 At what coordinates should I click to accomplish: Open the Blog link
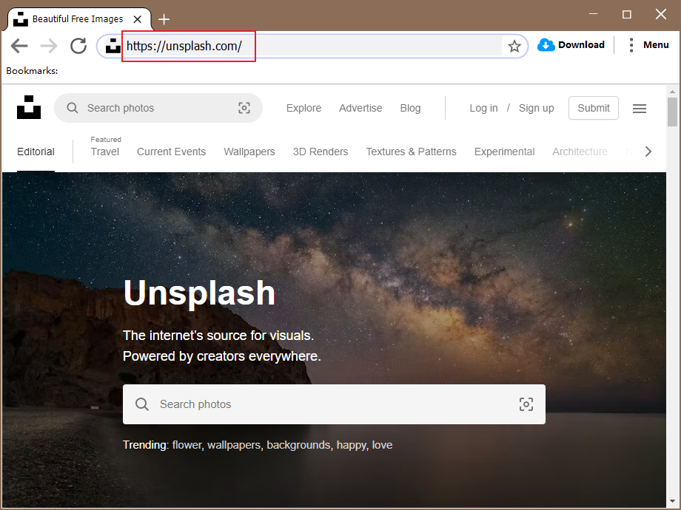click(410, 108)
